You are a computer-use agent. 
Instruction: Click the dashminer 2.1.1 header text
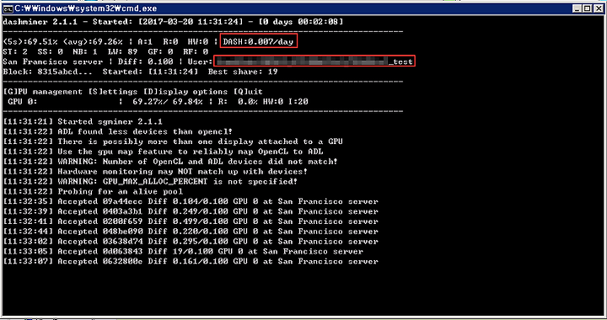point(40,22)
